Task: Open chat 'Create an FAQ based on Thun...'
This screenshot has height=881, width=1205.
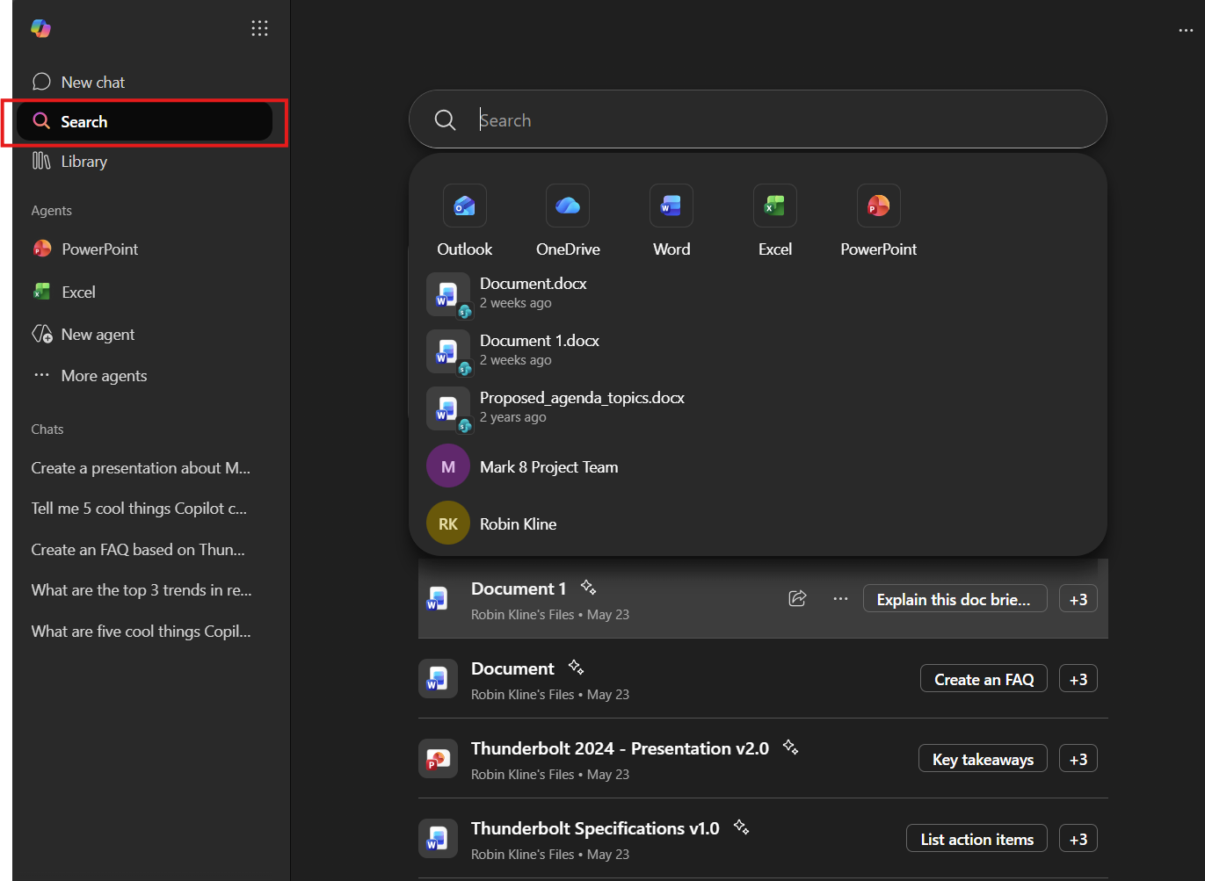Action: 138,550
